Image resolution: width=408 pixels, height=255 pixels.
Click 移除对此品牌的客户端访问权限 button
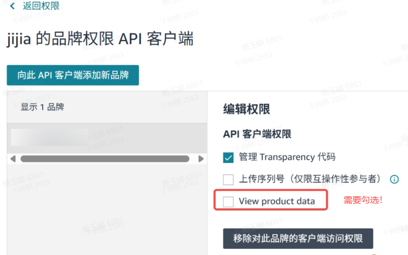[x=298, y=239]
